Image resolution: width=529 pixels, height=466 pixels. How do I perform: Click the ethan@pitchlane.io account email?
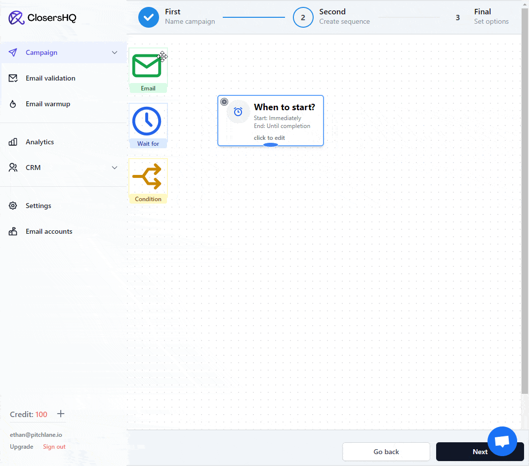(x=36, y=434)
